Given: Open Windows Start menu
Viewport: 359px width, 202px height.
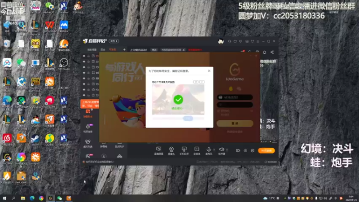Looking at the screenshot, I should click(x=4, y=198).
